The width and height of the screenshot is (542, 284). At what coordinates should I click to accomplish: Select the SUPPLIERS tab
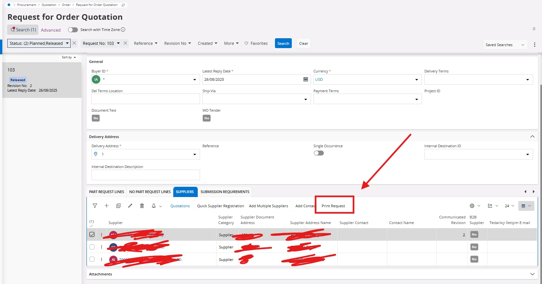[x=185, y=192]
